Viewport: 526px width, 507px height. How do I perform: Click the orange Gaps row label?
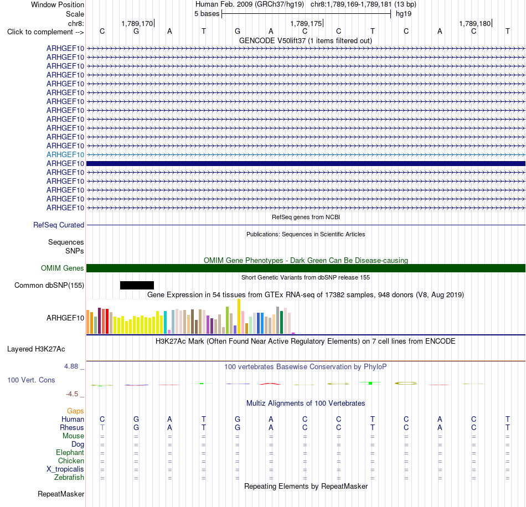(x=75, y=411)
